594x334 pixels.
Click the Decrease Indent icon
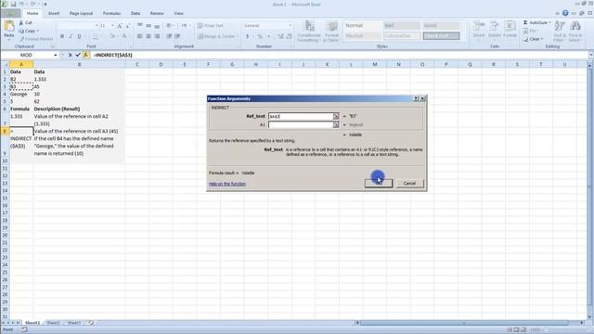(169, 36)
